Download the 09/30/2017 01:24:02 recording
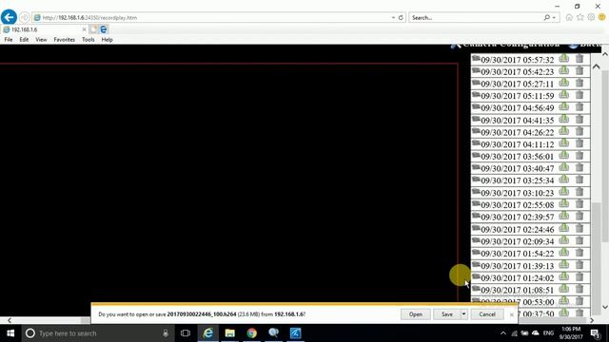Screen dimensions: 609x342 (x=564, y=276)
